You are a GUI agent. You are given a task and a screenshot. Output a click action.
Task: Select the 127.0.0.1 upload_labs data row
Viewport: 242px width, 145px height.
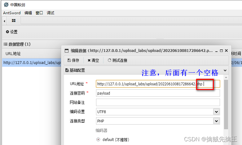pyautogui.click(x=32, y=62)
